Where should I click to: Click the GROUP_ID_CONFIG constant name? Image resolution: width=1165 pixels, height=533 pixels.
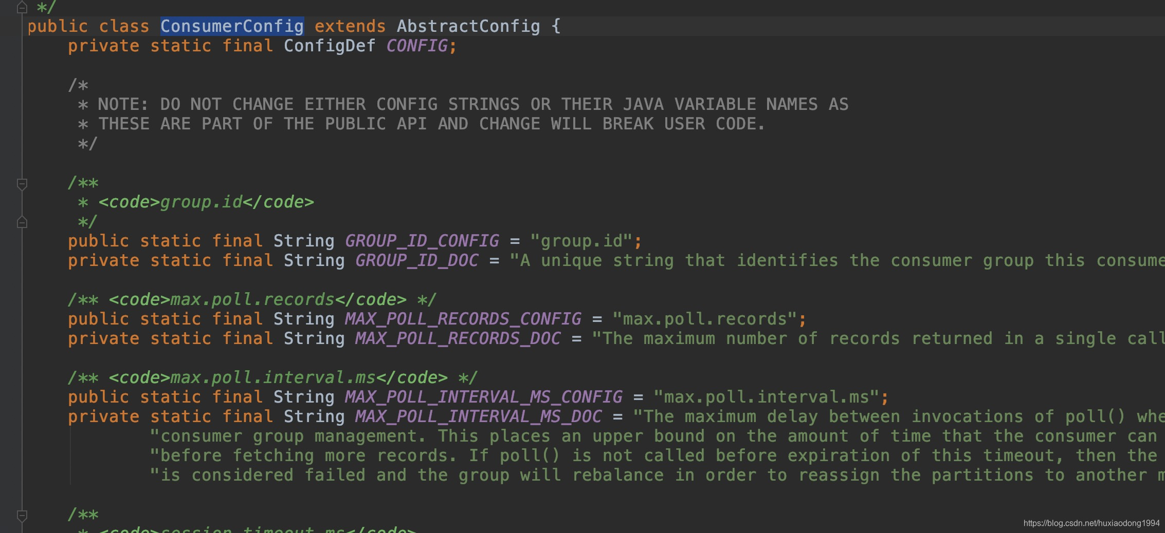tap(422, 241)
